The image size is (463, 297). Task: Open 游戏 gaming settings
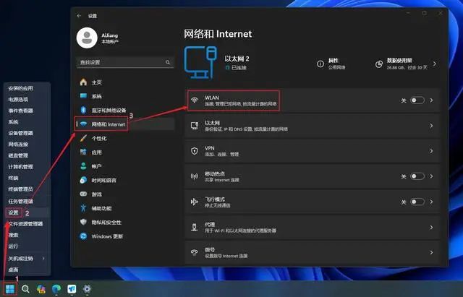pos(96,194)
